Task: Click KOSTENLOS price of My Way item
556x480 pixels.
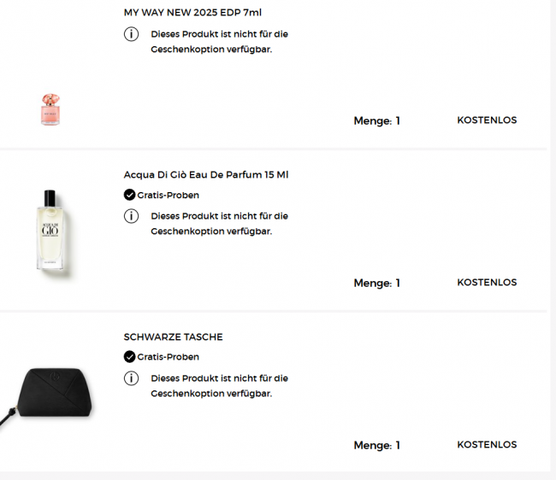Action: [487, 120]
